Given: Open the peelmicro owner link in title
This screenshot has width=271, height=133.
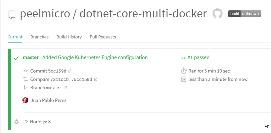Looking at the screenshot, I should [x=45, y=13].
